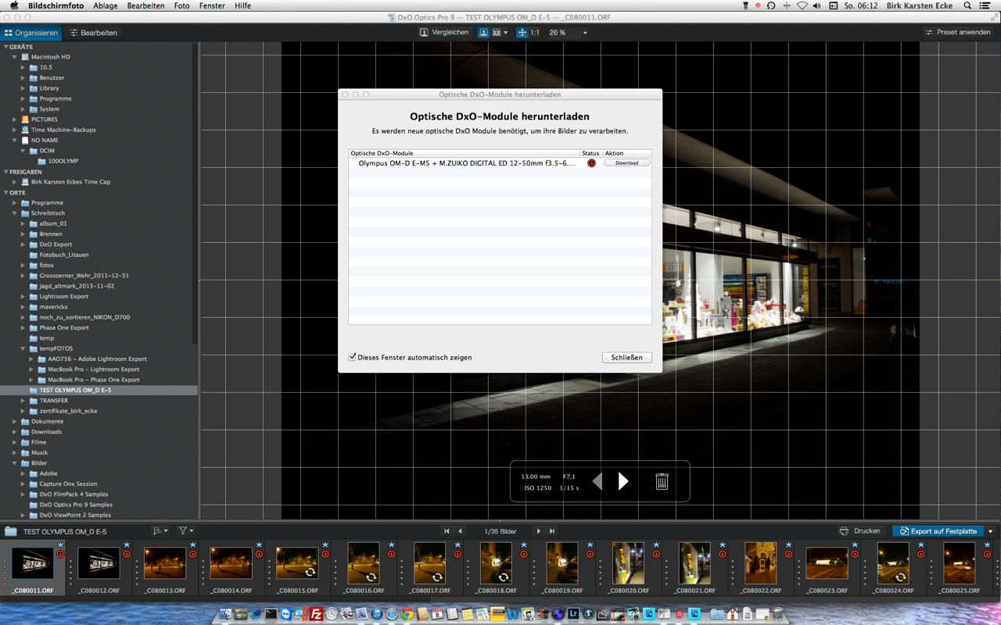
Task: Toggle star on _C080022.ORF thumbnail
Action: point(788,545)
